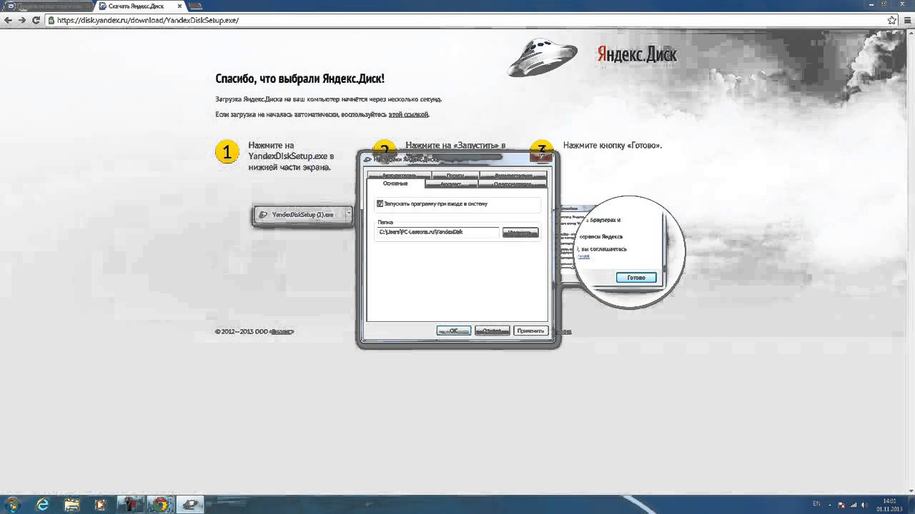Click the 'Отмена' button in settings dialog
This screenshot has height=514, width=915.
pos(492,331)
